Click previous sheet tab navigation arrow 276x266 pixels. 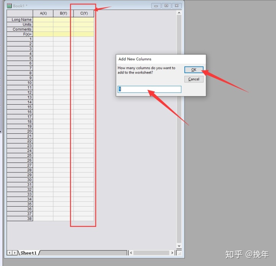tap(10, 253)
